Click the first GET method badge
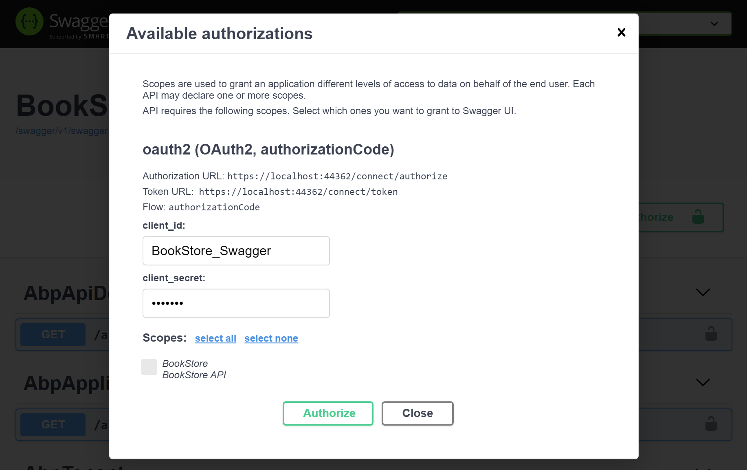Image resolution: width=747 pixels, height=470 pixels. coord(53,334)
